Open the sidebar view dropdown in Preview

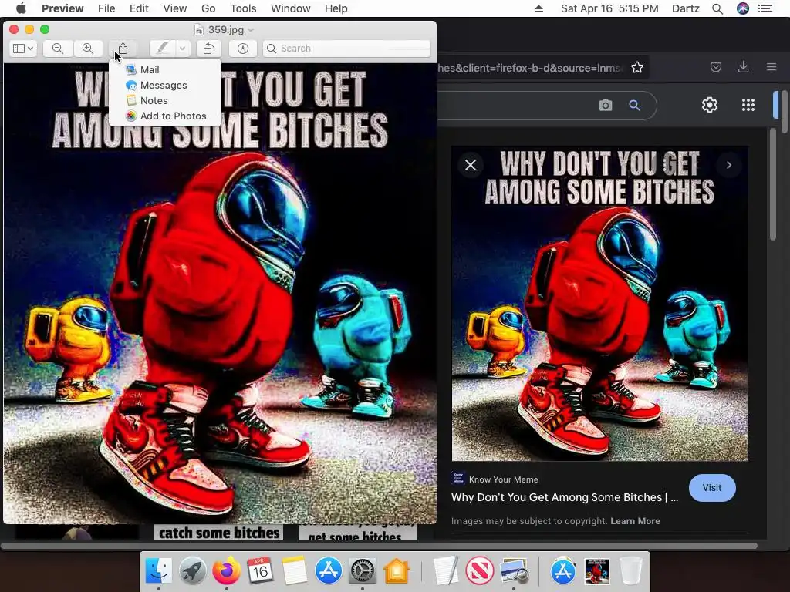tap(22, 49)
